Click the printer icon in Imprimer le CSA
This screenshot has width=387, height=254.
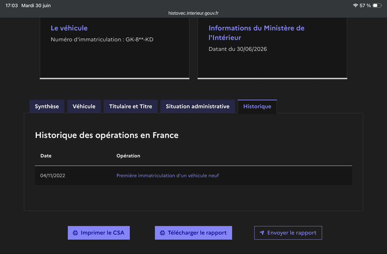click(x=75, y=233)
